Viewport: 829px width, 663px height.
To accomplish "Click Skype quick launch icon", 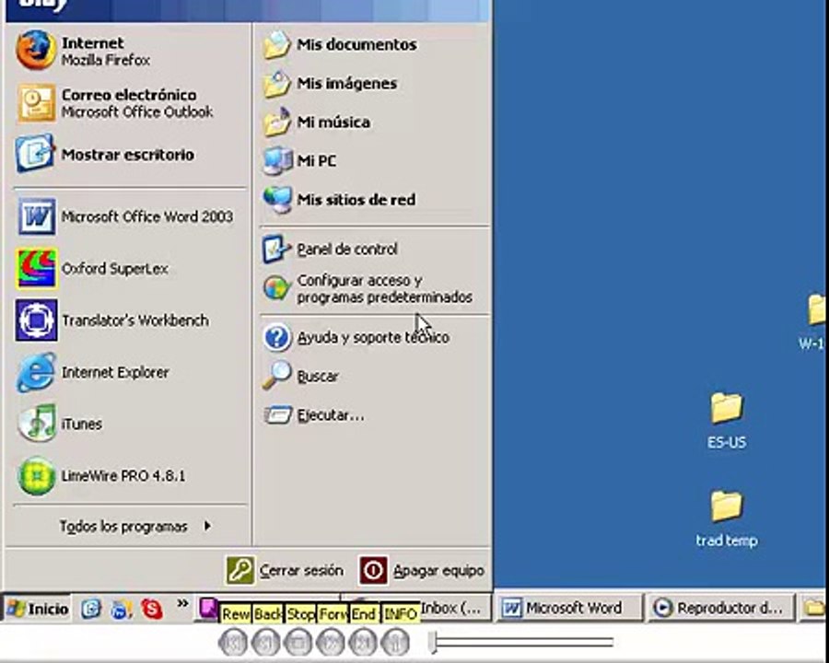I will click(152, 609).
